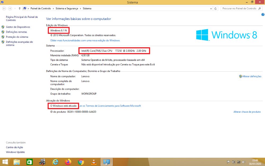Select Sistema e Segurança breadcrumb
Viewport: 265px width, 166px height.
coord(67,8)
